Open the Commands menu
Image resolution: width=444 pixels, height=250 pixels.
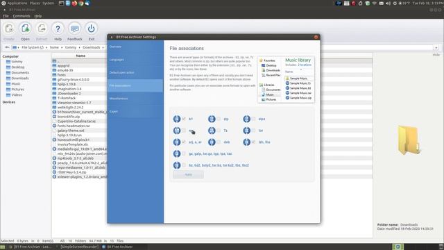pyautogui.click(x=22, y=16)
